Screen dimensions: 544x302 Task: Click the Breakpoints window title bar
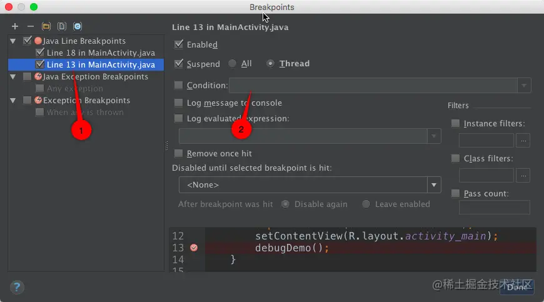point(272,7)
